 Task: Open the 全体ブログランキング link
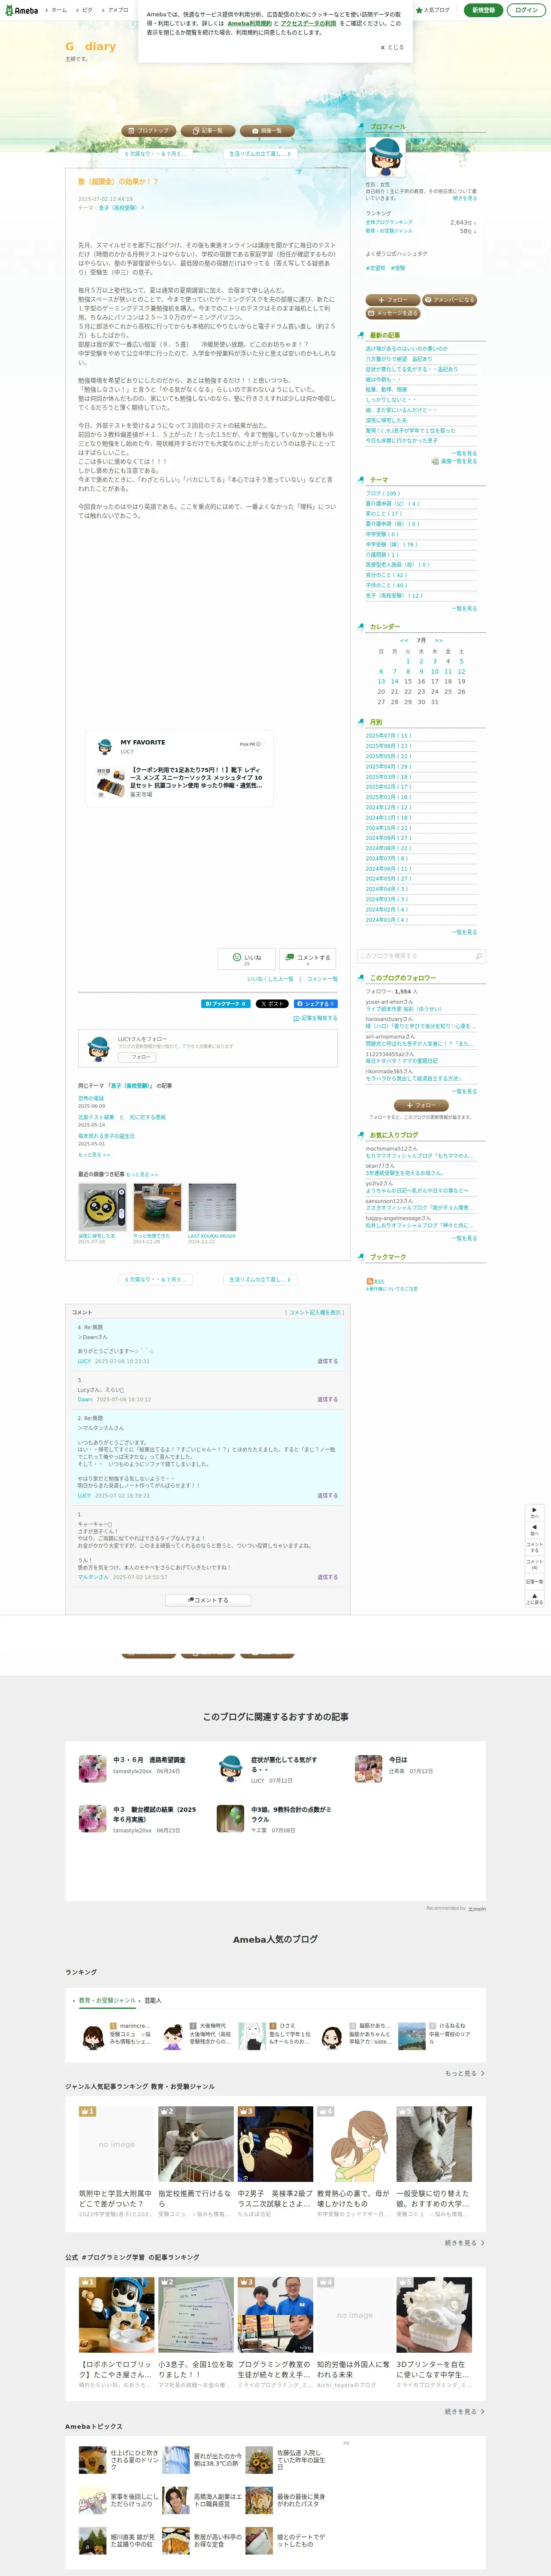click(x=389, y=222)
